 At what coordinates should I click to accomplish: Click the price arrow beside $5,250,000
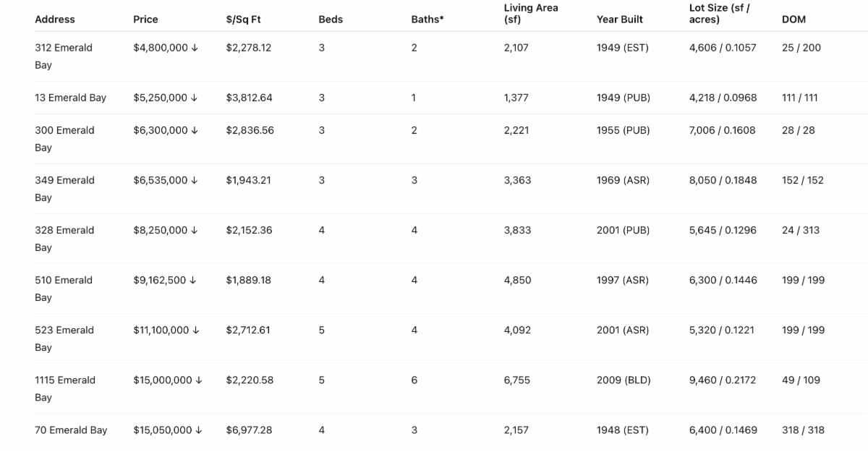(195, 98)
